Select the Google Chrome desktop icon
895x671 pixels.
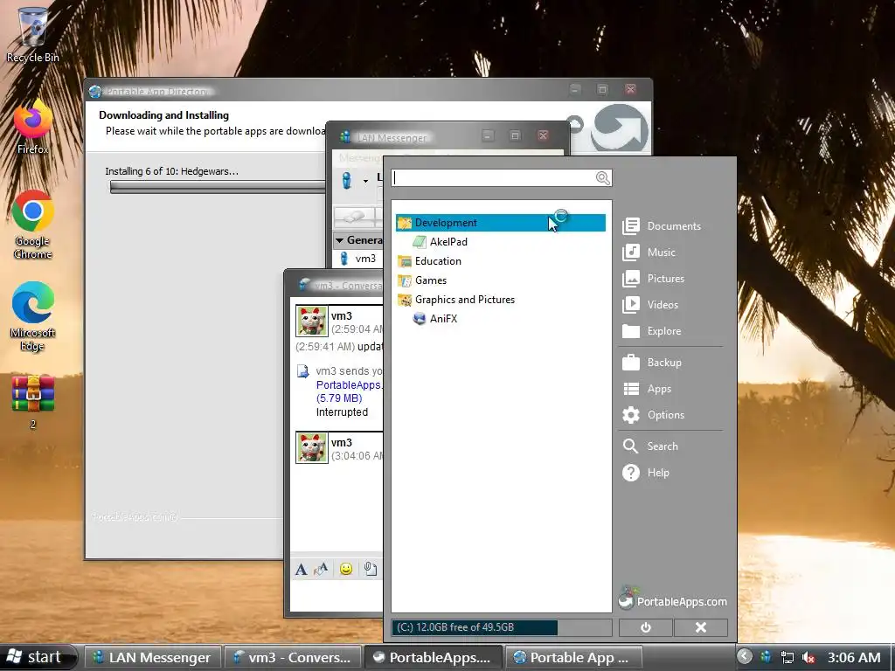click(32, 225)
